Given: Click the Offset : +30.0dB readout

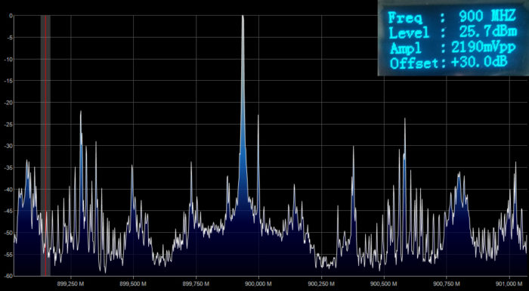Looking at the screenshot, I should (x=449, y=63).
